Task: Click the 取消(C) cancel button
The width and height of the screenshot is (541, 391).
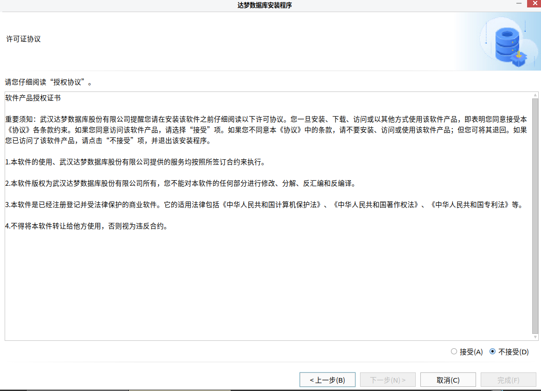Action: point(448,380)
